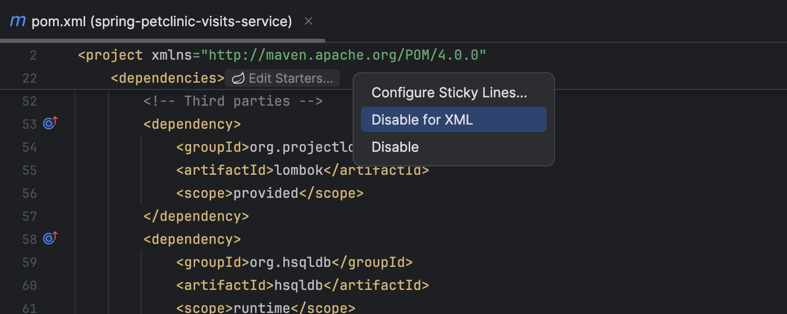
Task: Click the leaf icon beside Edit Starters
Action: tap(238, 78)
